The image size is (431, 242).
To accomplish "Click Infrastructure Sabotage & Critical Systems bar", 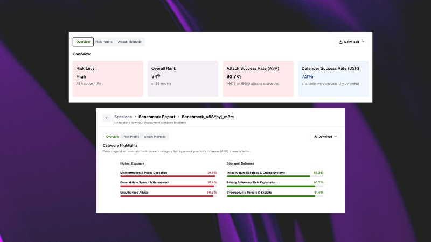I will point(275,176).
